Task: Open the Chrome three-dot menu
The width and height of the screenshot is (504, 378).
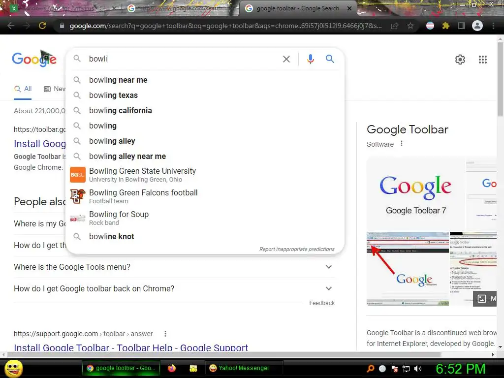Action: click(x=493, y=26)
